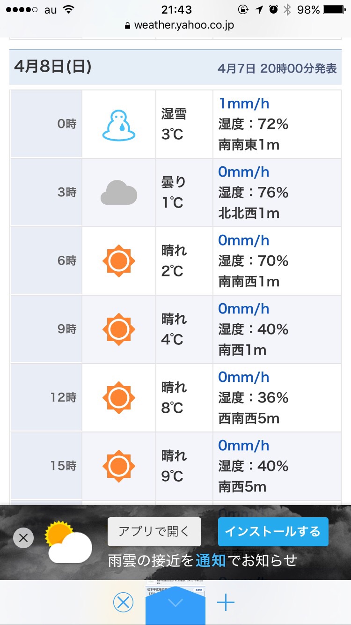Screen dimensions: 351x625
Task: Tap the sun icon in 6時 row
Action: [x=119, y=261]
